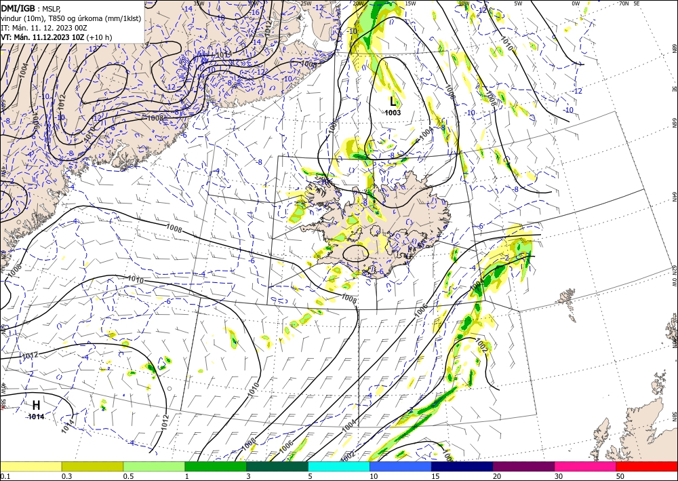Click the '5W' longitude label at top
The image size is (678, 481).
pyautogui.click(x=518, y=3)
